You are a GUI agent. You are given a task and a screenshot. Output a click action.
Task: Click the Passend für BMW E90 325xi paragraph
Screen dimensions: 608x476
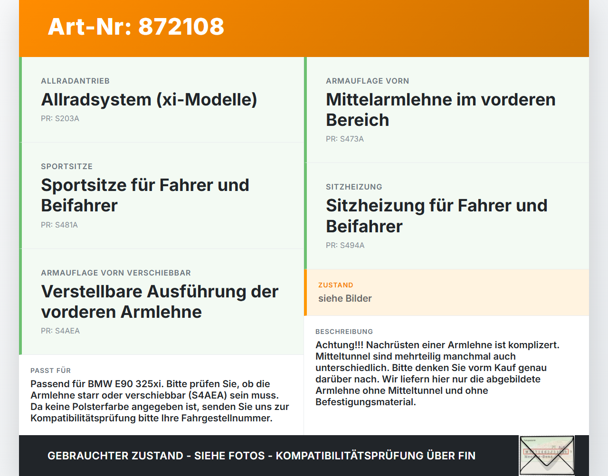tap(160, 401)
